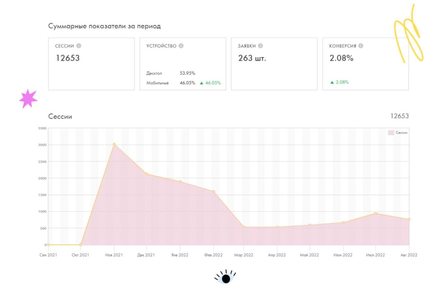435x287 pixels.
Task: Click the 12653 sessions value card
Action: (91, 64)
